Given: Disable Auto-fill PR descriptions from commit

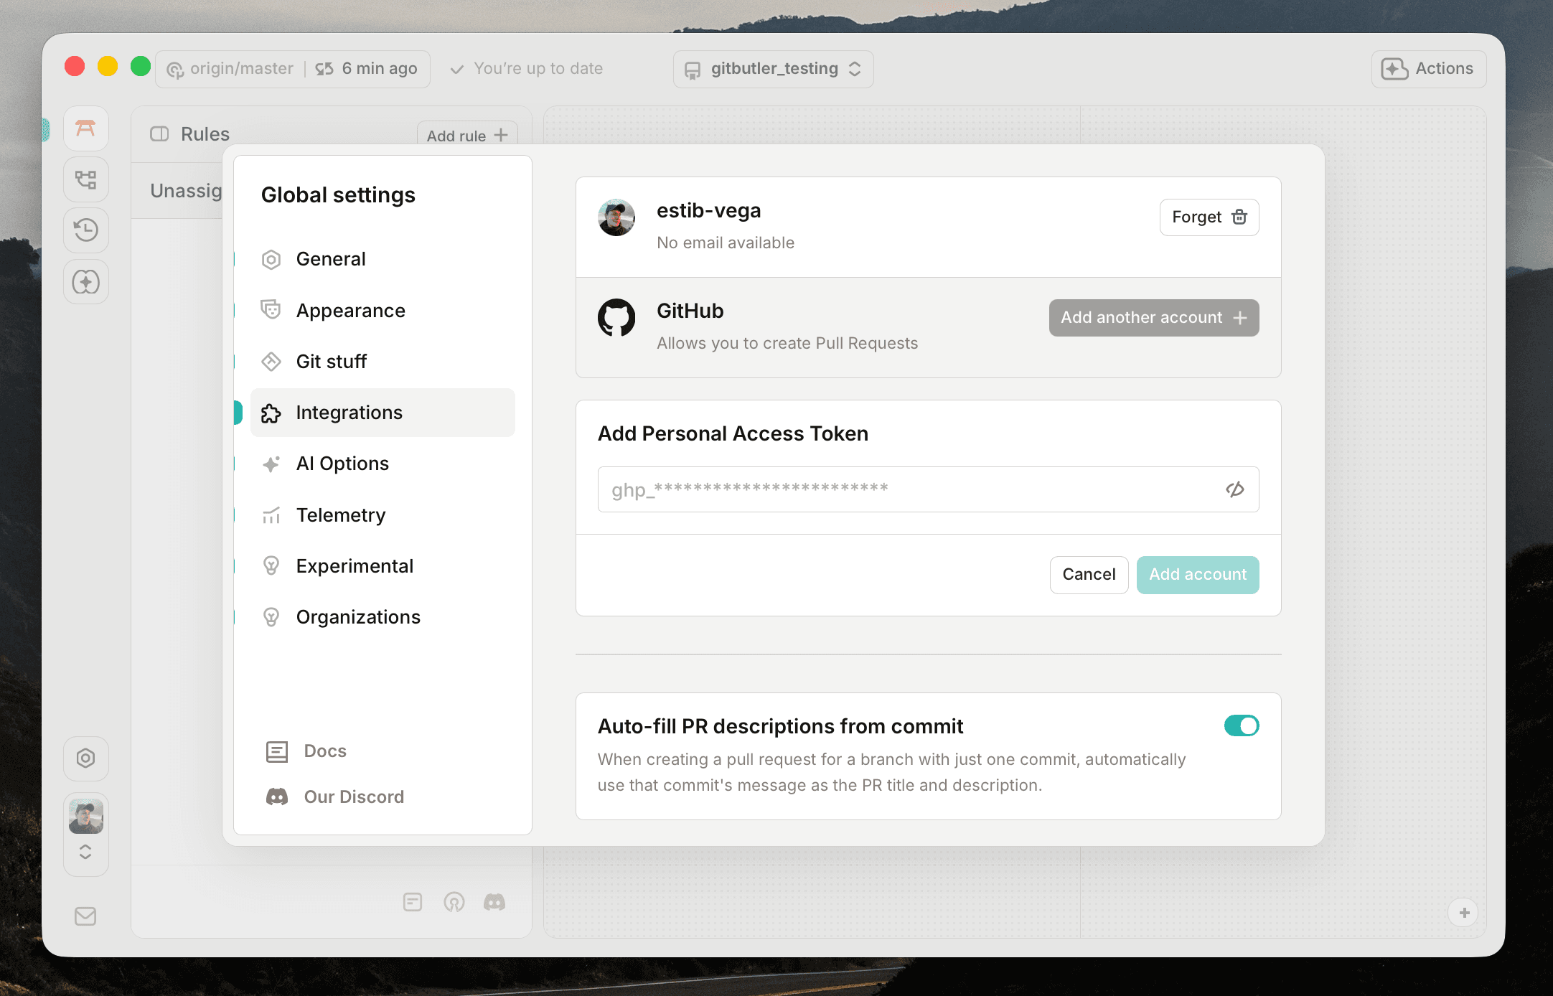Looking at the screenshot, I should (1242, 725).
